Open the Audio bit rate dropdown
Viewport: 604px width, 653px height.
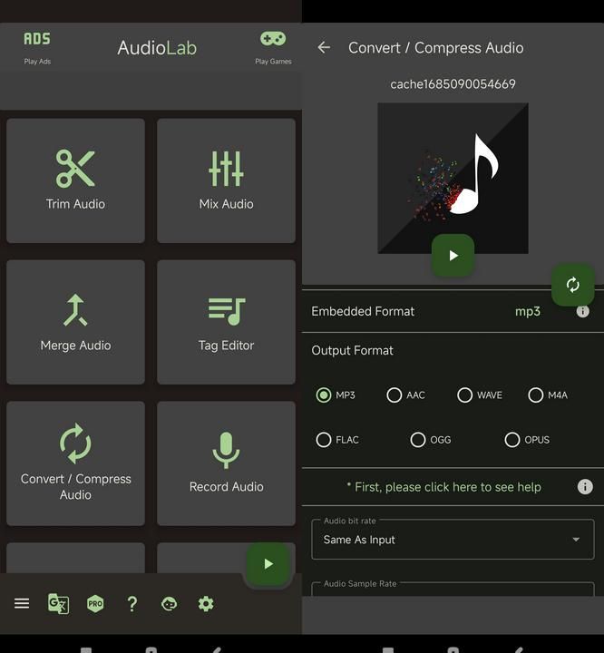click(x=453, y=540)
